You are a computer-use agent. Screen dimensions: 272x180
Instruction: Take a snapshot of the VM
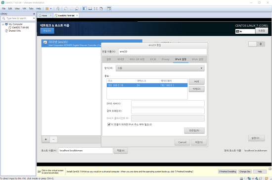pos(66,8)
